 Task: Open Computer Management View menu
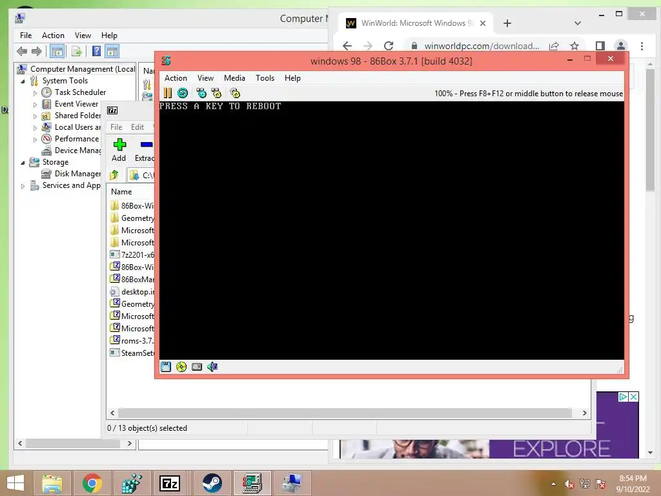(83, 36)
